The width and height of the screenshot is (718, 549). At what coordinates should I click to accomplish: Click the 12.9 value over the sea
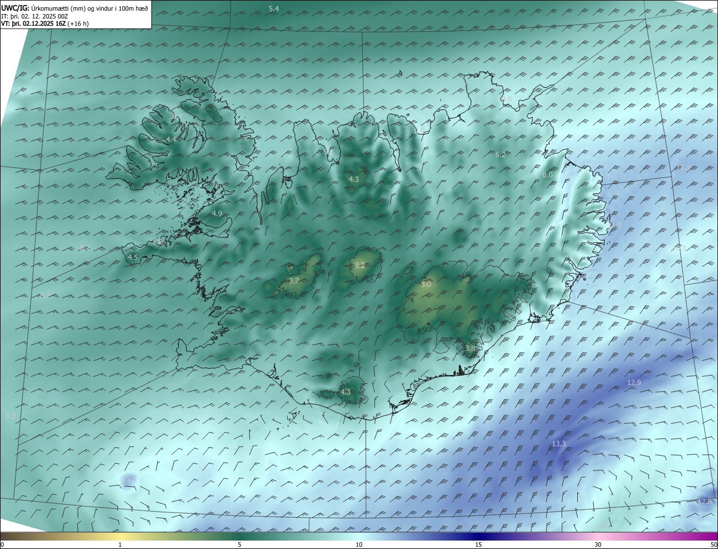pyautogui.click(x=634, y=382)
